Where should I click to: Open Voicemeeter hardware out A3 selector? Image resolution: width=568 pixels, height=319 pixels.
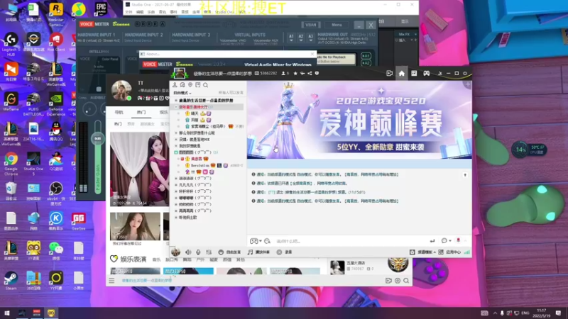310,38
